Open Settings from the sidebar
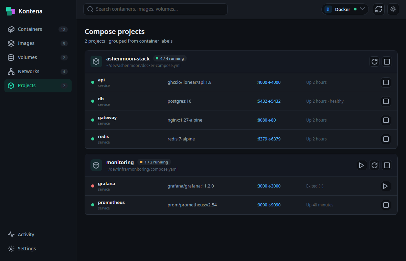The image size is (406, 261). (x=38, y=249)
